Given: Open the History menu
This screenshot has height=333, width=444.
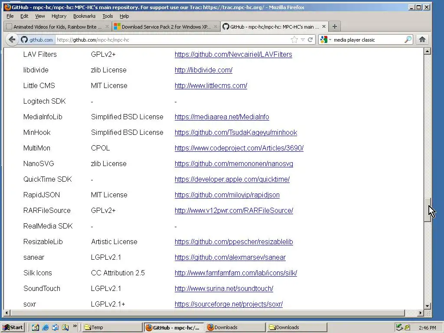Looking at the screenshot, I should point(59,16).
